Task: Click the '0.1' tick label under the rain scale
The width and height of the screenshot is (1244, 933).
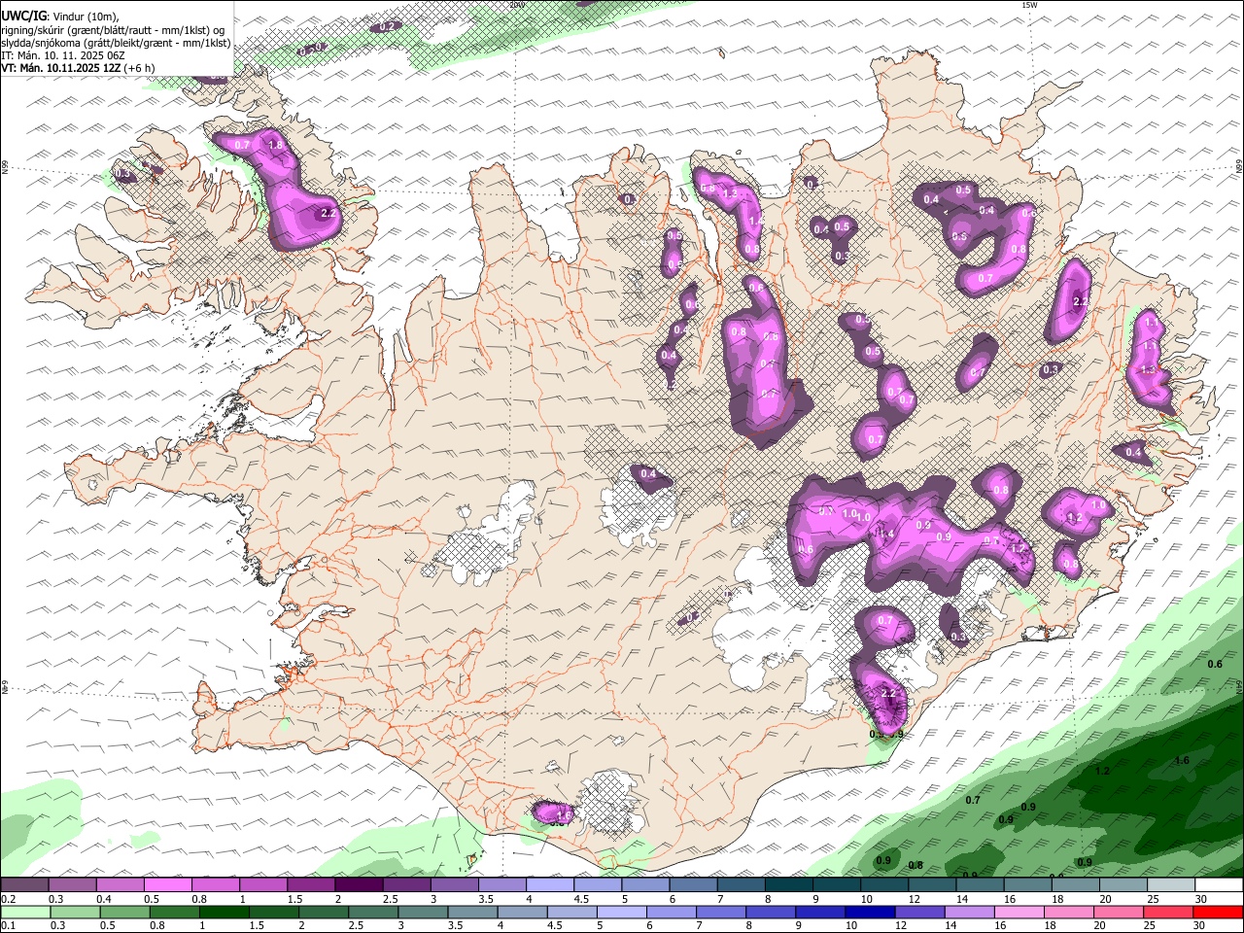Action: pos(8,925)
